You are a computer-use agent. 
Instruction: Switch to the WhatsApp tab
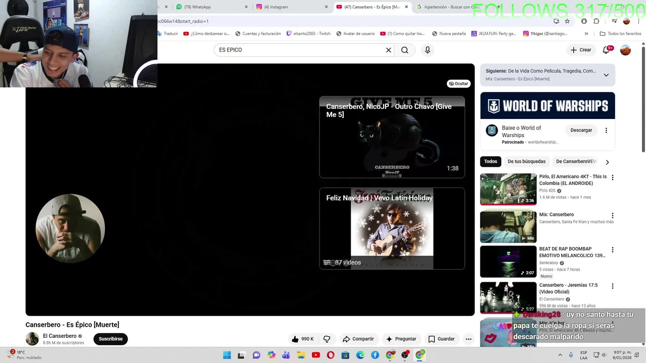click(211, 7)
